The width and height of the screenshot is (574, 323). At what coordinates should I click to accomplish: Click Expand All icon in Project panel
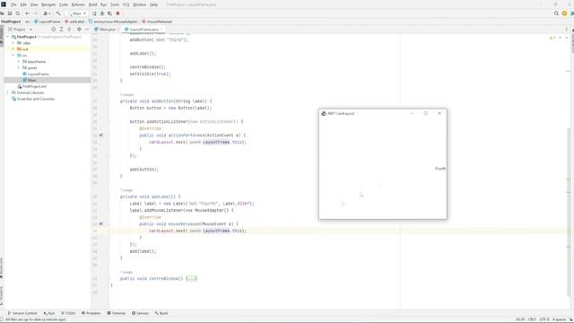pyautogui.click(x=61, y=30)
